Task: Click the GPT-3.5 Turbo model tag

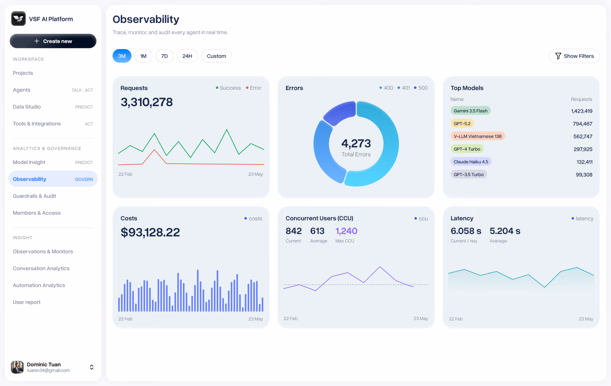Action: point(469,175)
